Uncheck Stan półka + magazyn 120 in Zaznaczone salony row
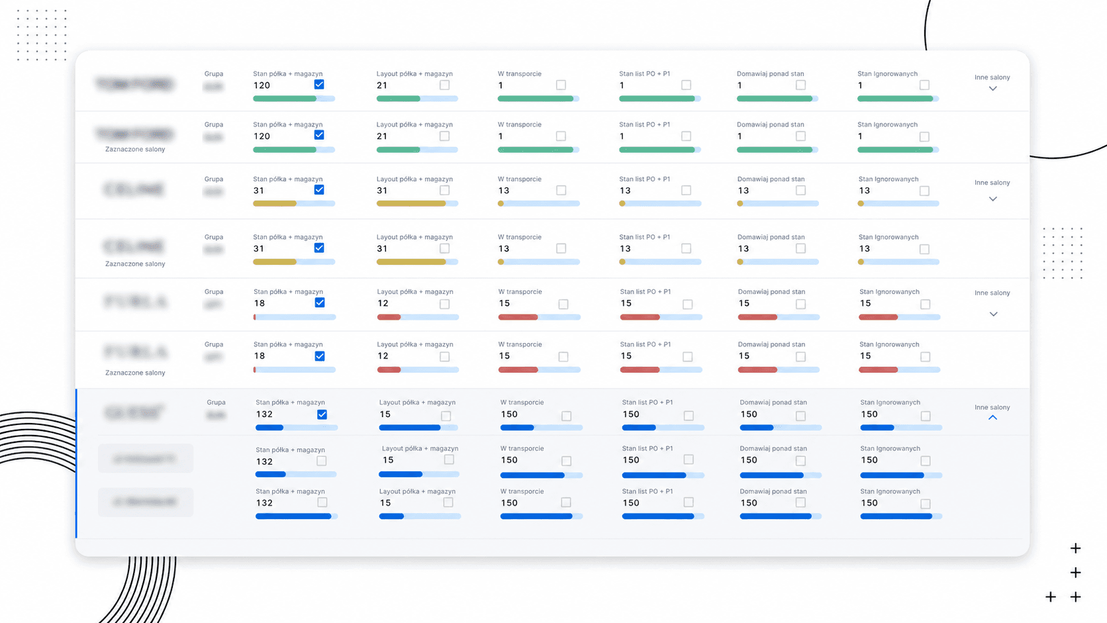Viewport: 1107px width, 623px height. coord(319,135)
